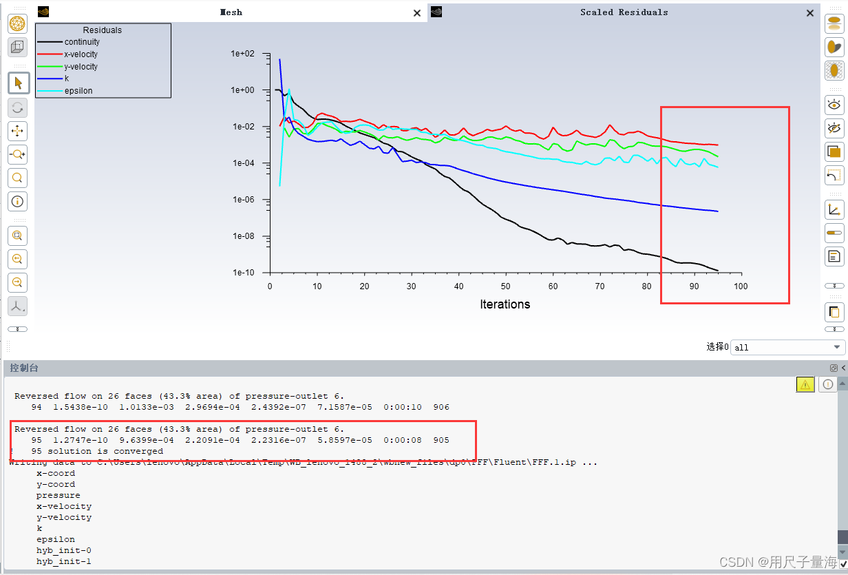The height and width of the screenshot is (575, 848).
Task: Expand more display tools in right toolbar
Action: [x=834, y=286]
